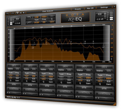Open the Settings menu

[104, 7]
